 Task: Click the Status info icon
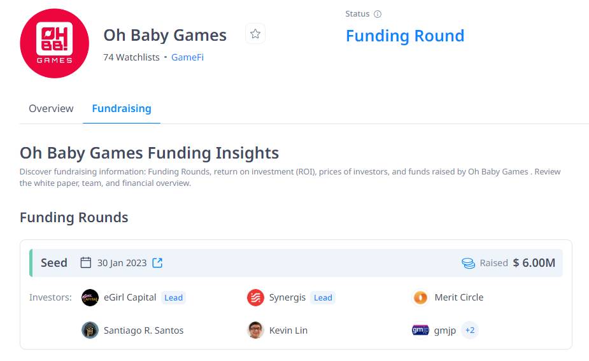point(378,14)
